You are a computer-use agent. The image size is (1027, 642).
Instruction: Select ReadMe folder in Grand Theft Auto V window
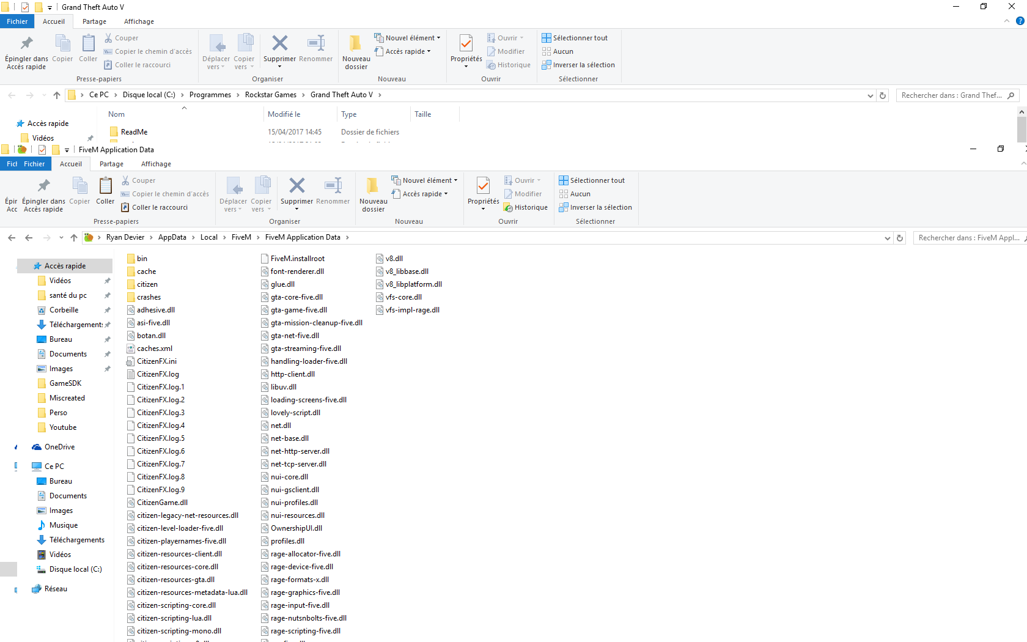(129, 132)
